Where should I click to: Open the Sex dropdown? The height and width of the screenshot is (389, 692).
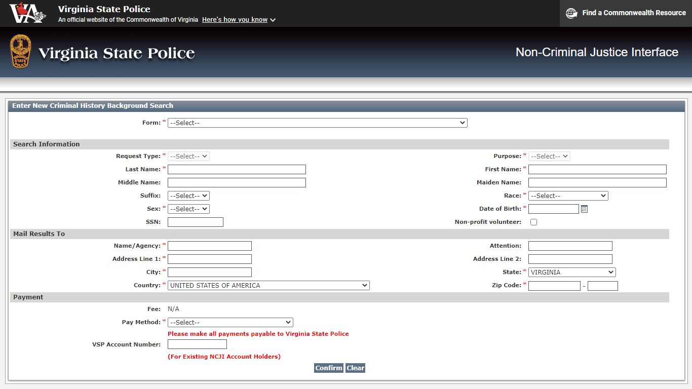(x=188, y=209)
